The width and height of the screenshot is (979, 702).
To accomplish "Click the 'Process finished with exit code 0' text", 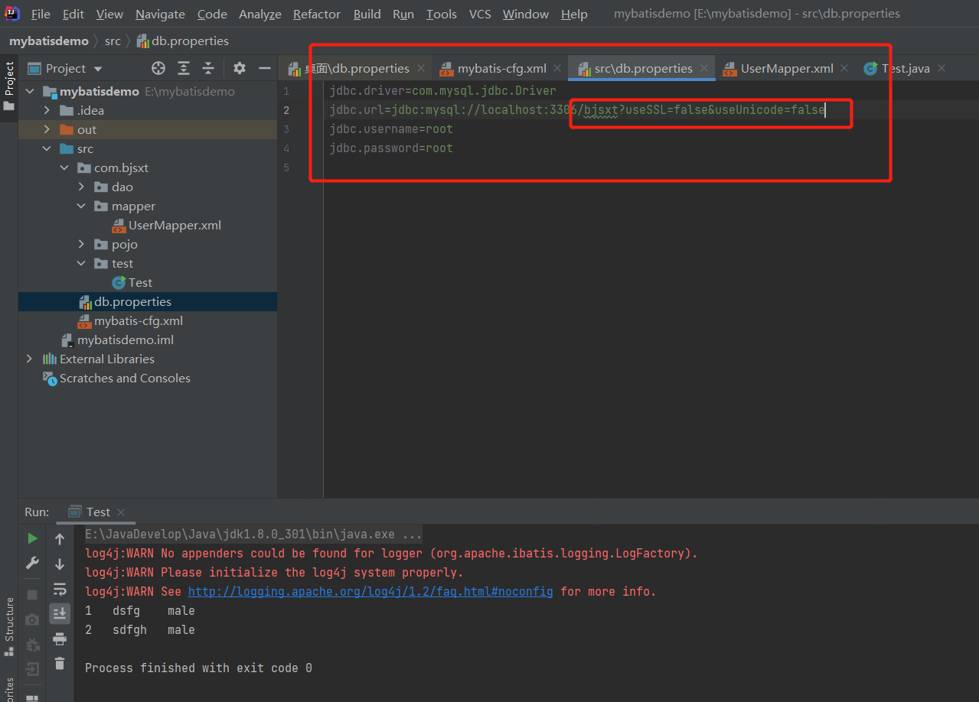I will (x=198, y=668).
